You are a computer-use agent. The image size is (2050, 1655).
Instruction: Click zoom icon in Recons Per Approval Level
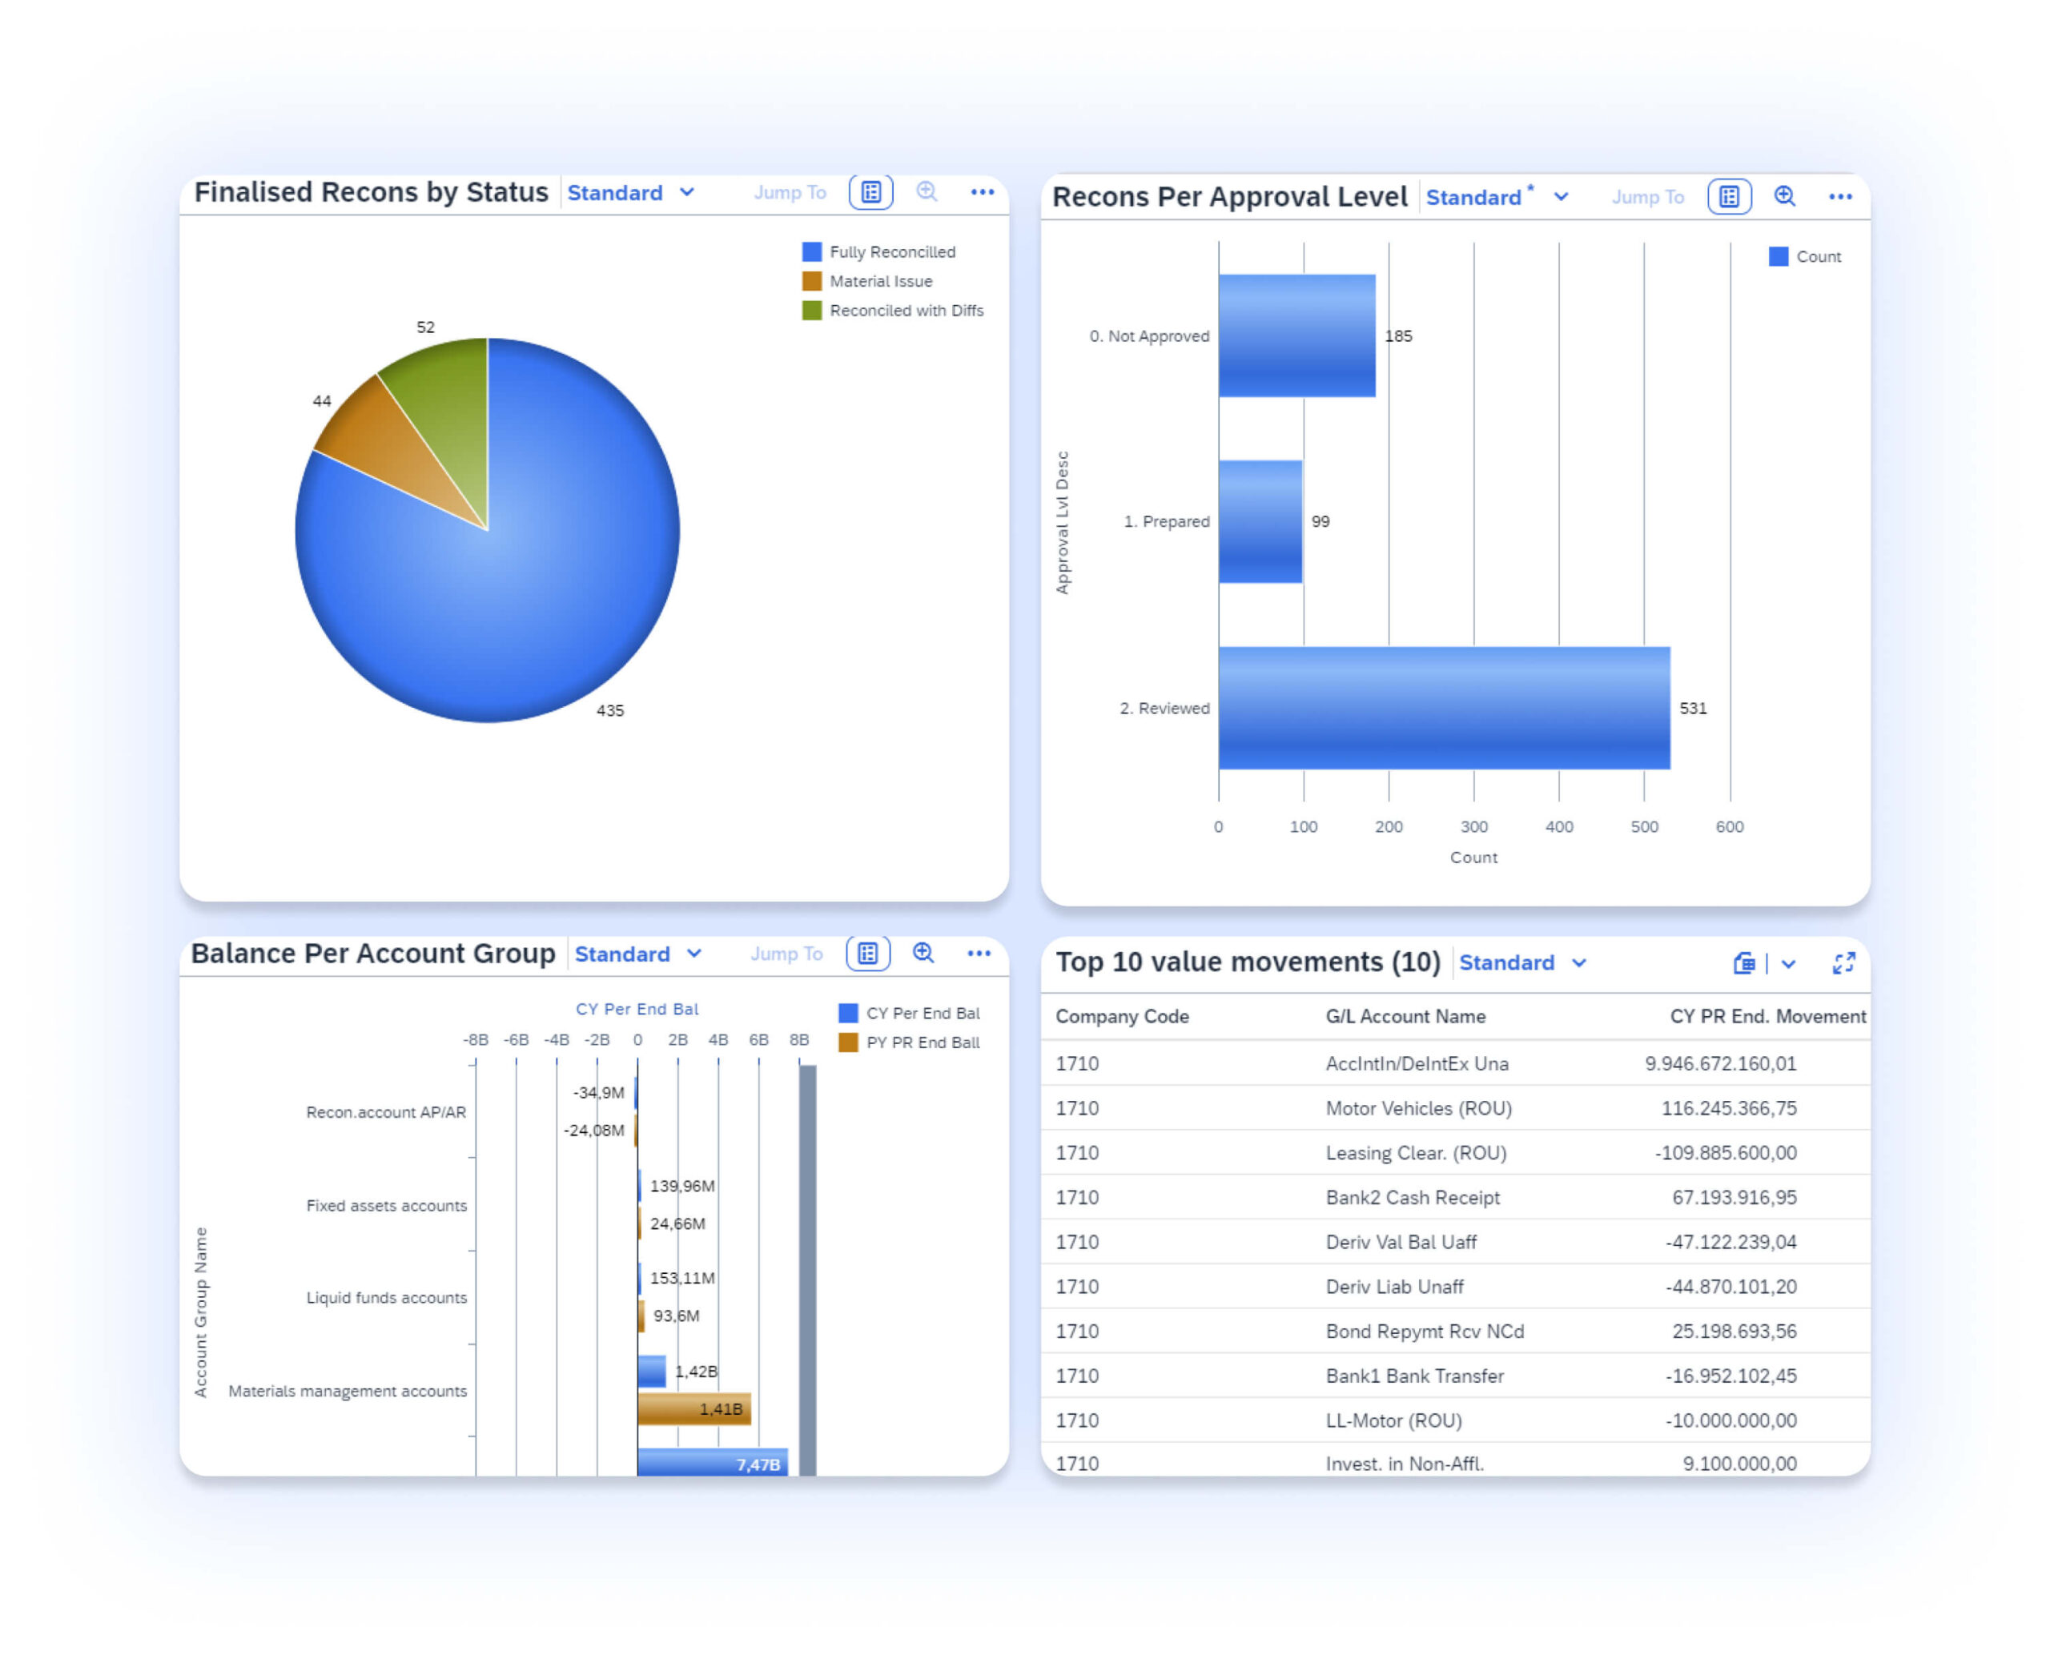point(1785,197)
